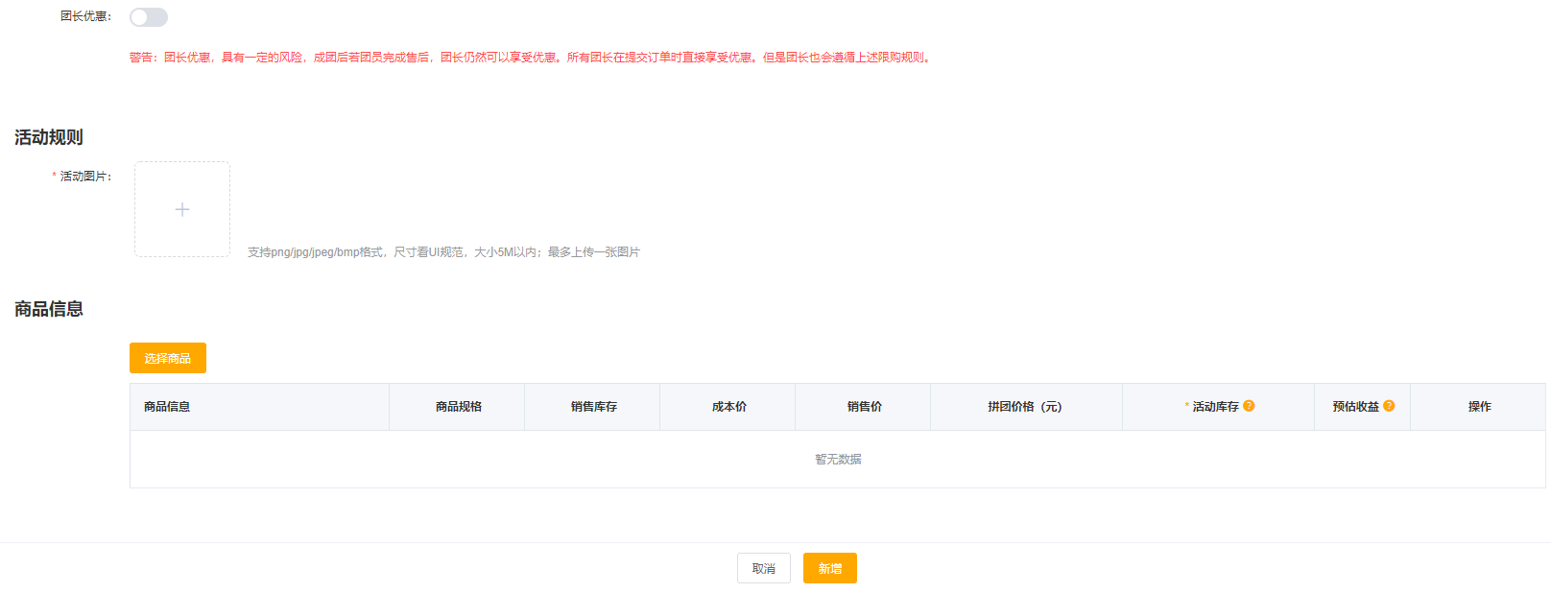This screenshot has width=1551, height=593.
Task: Click the 销售价 column header
Action: tap(864, 407)
